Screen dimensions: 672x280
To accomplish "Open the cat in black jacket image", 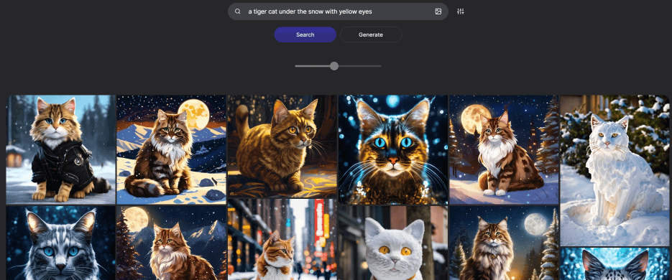I will 61,149.
